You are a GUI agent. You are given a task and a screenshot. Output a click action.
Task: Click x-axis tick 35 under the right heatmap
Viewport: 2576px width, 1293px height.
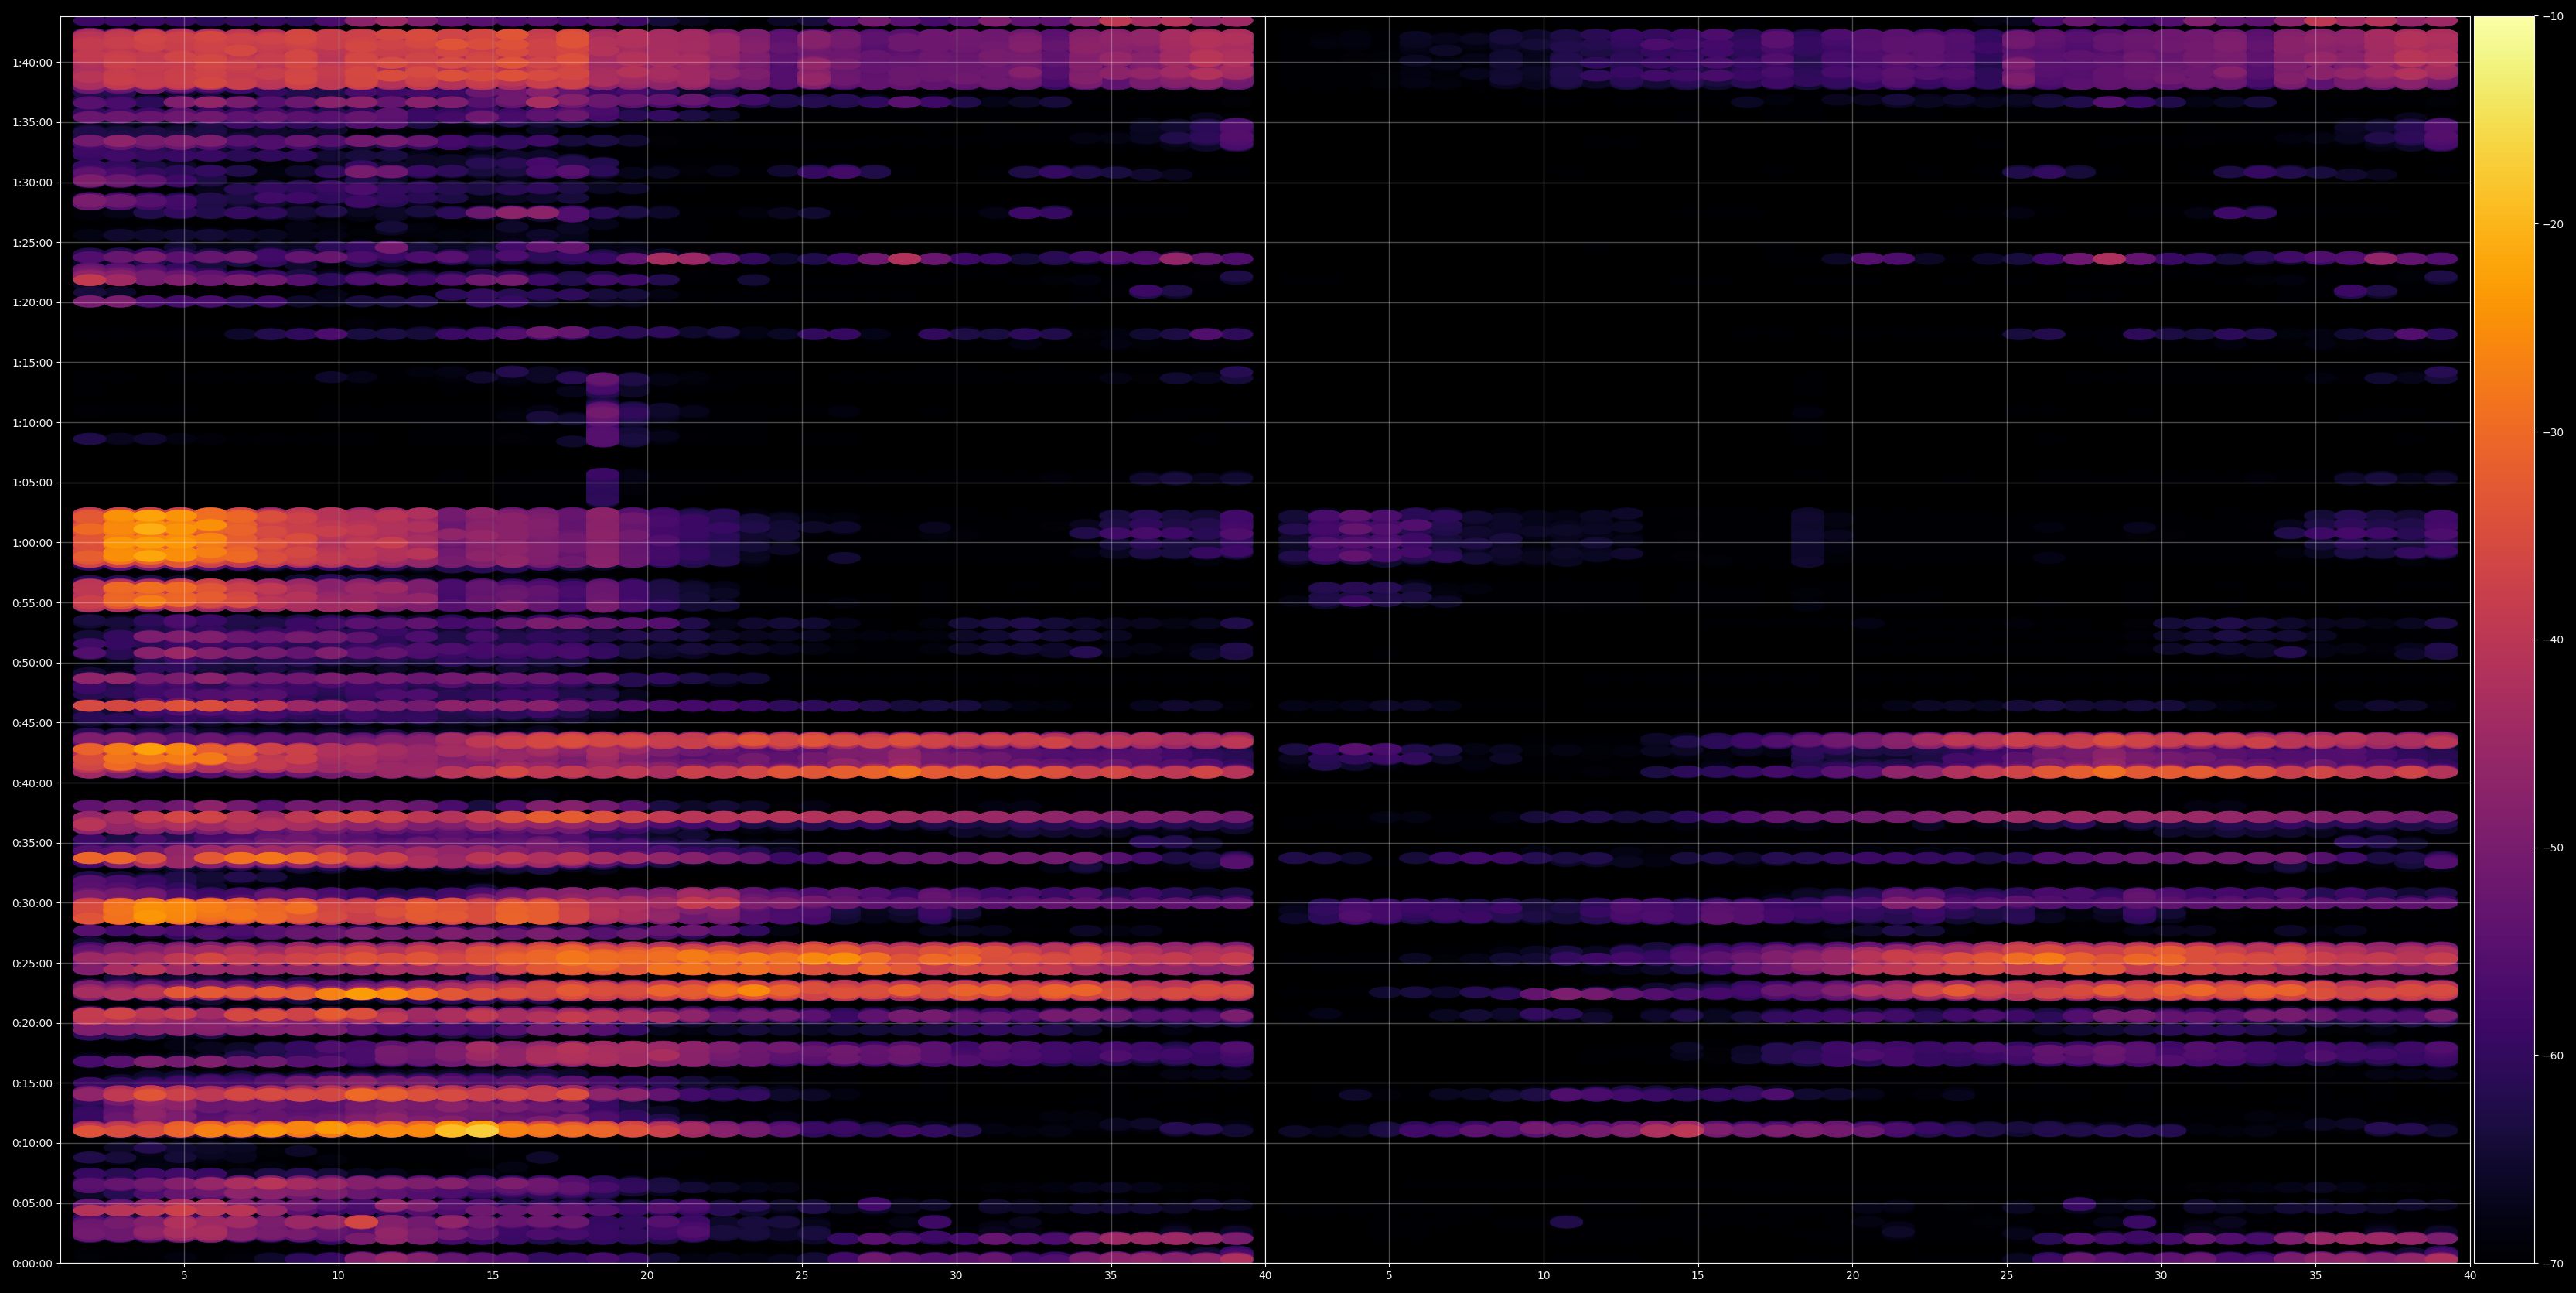coord(2316,1276)
